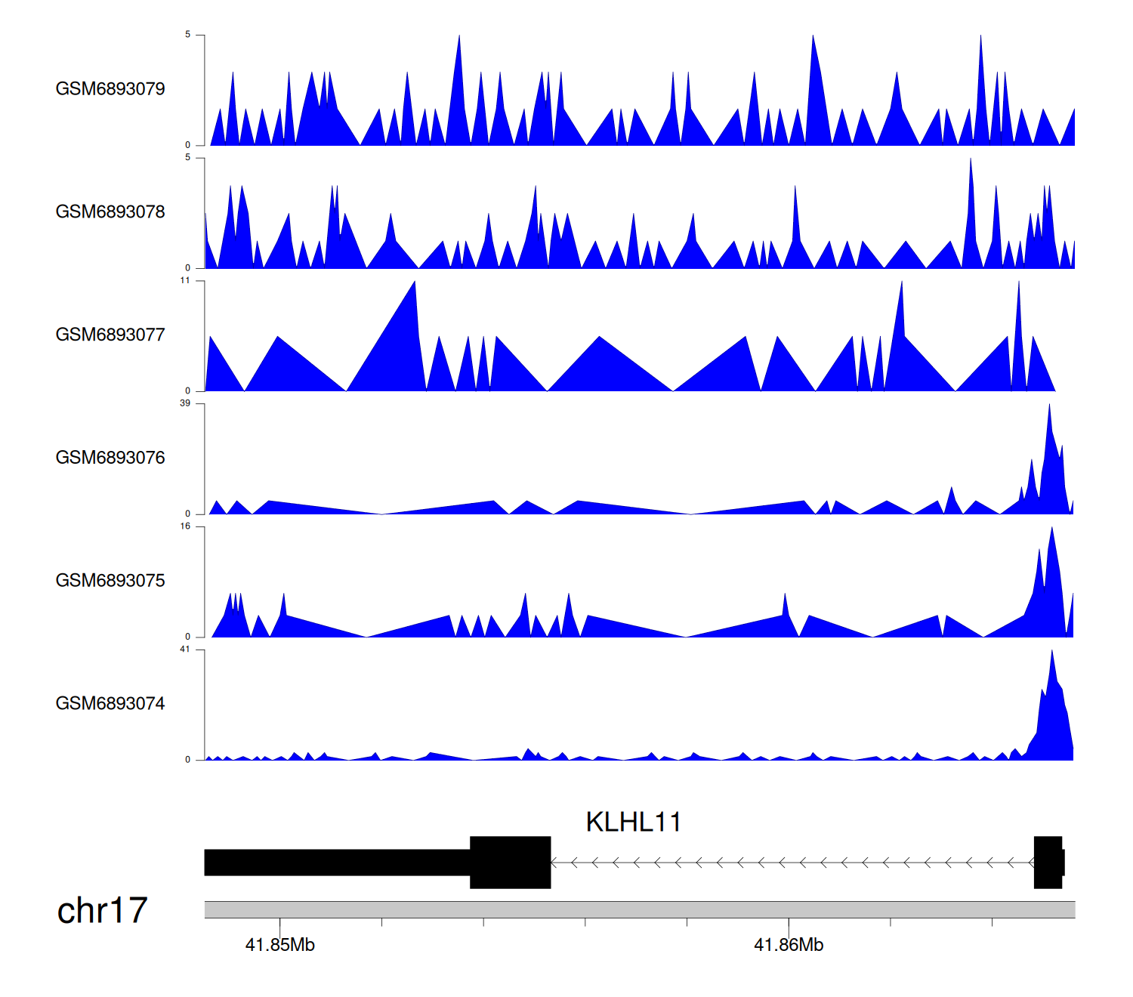Click the 41.85Mb axis label
Screen dimensions: 1133x997
click(280, 945)
